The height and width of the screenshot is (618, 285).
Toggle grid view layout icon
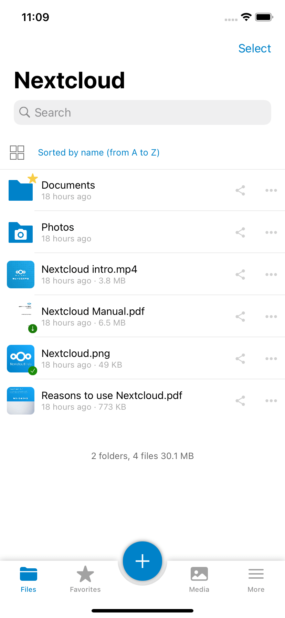(17, 152)
